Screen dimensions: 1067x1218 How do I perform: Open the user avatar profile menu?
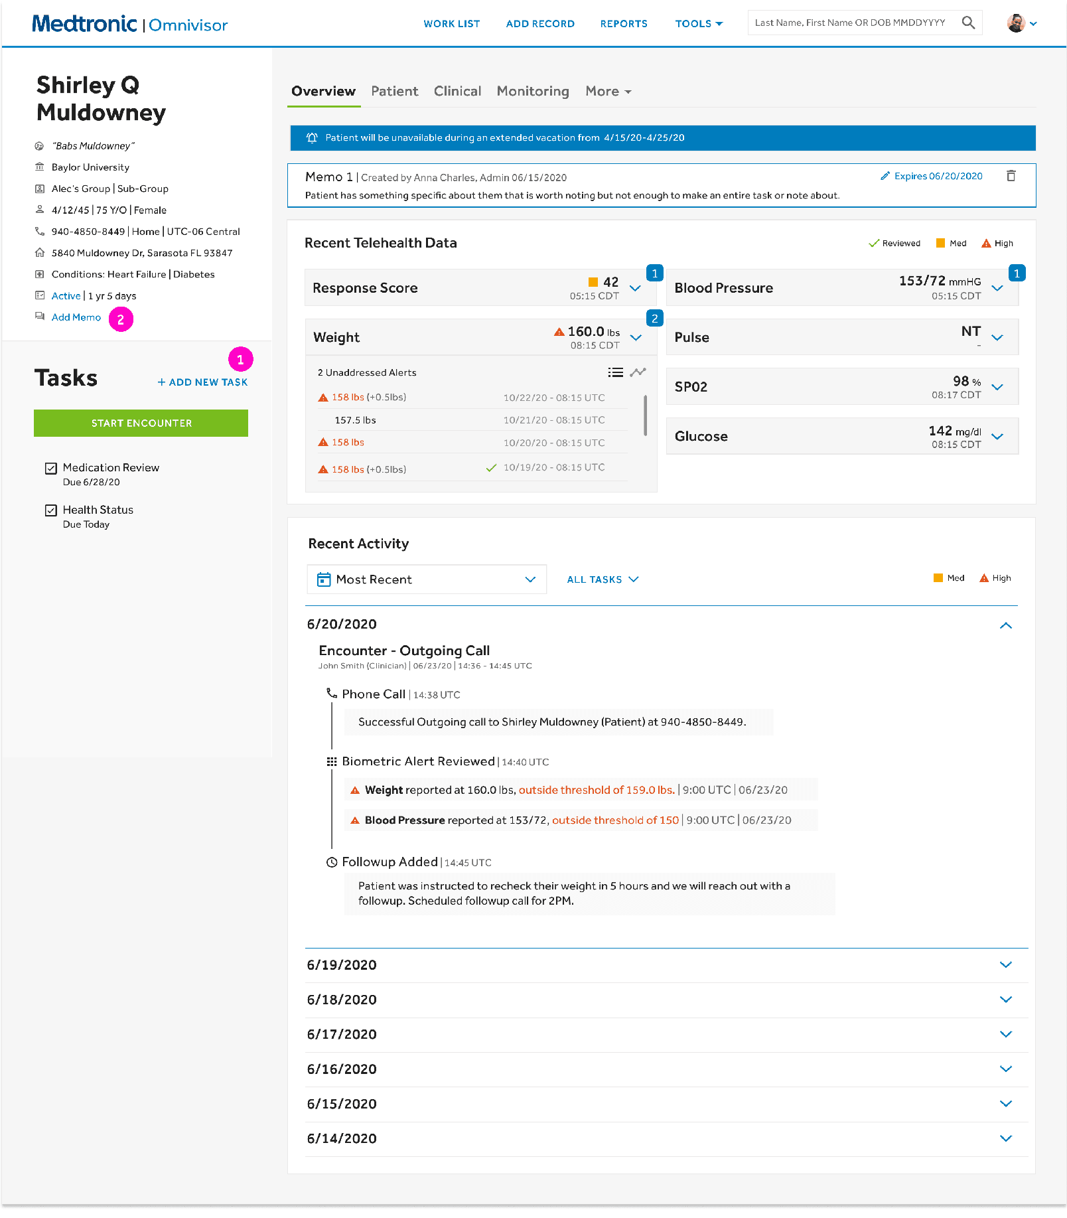(1021, 23)
